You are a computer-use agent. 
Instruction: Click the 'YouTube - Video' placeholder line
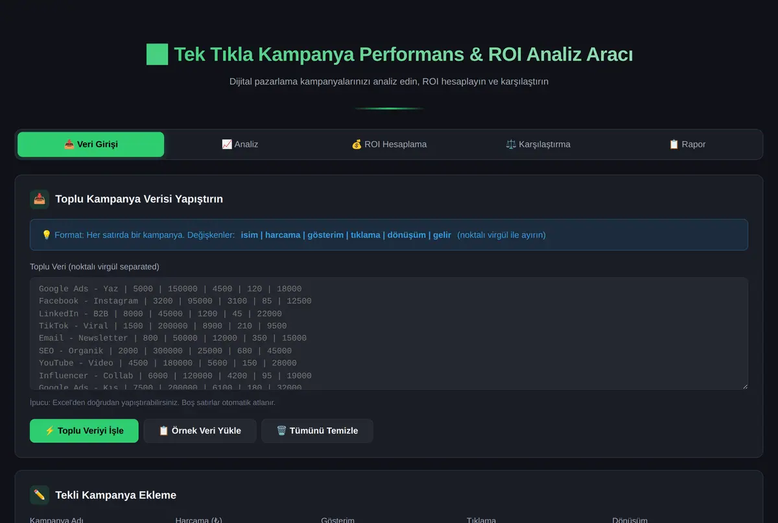[x=167, y=363]
